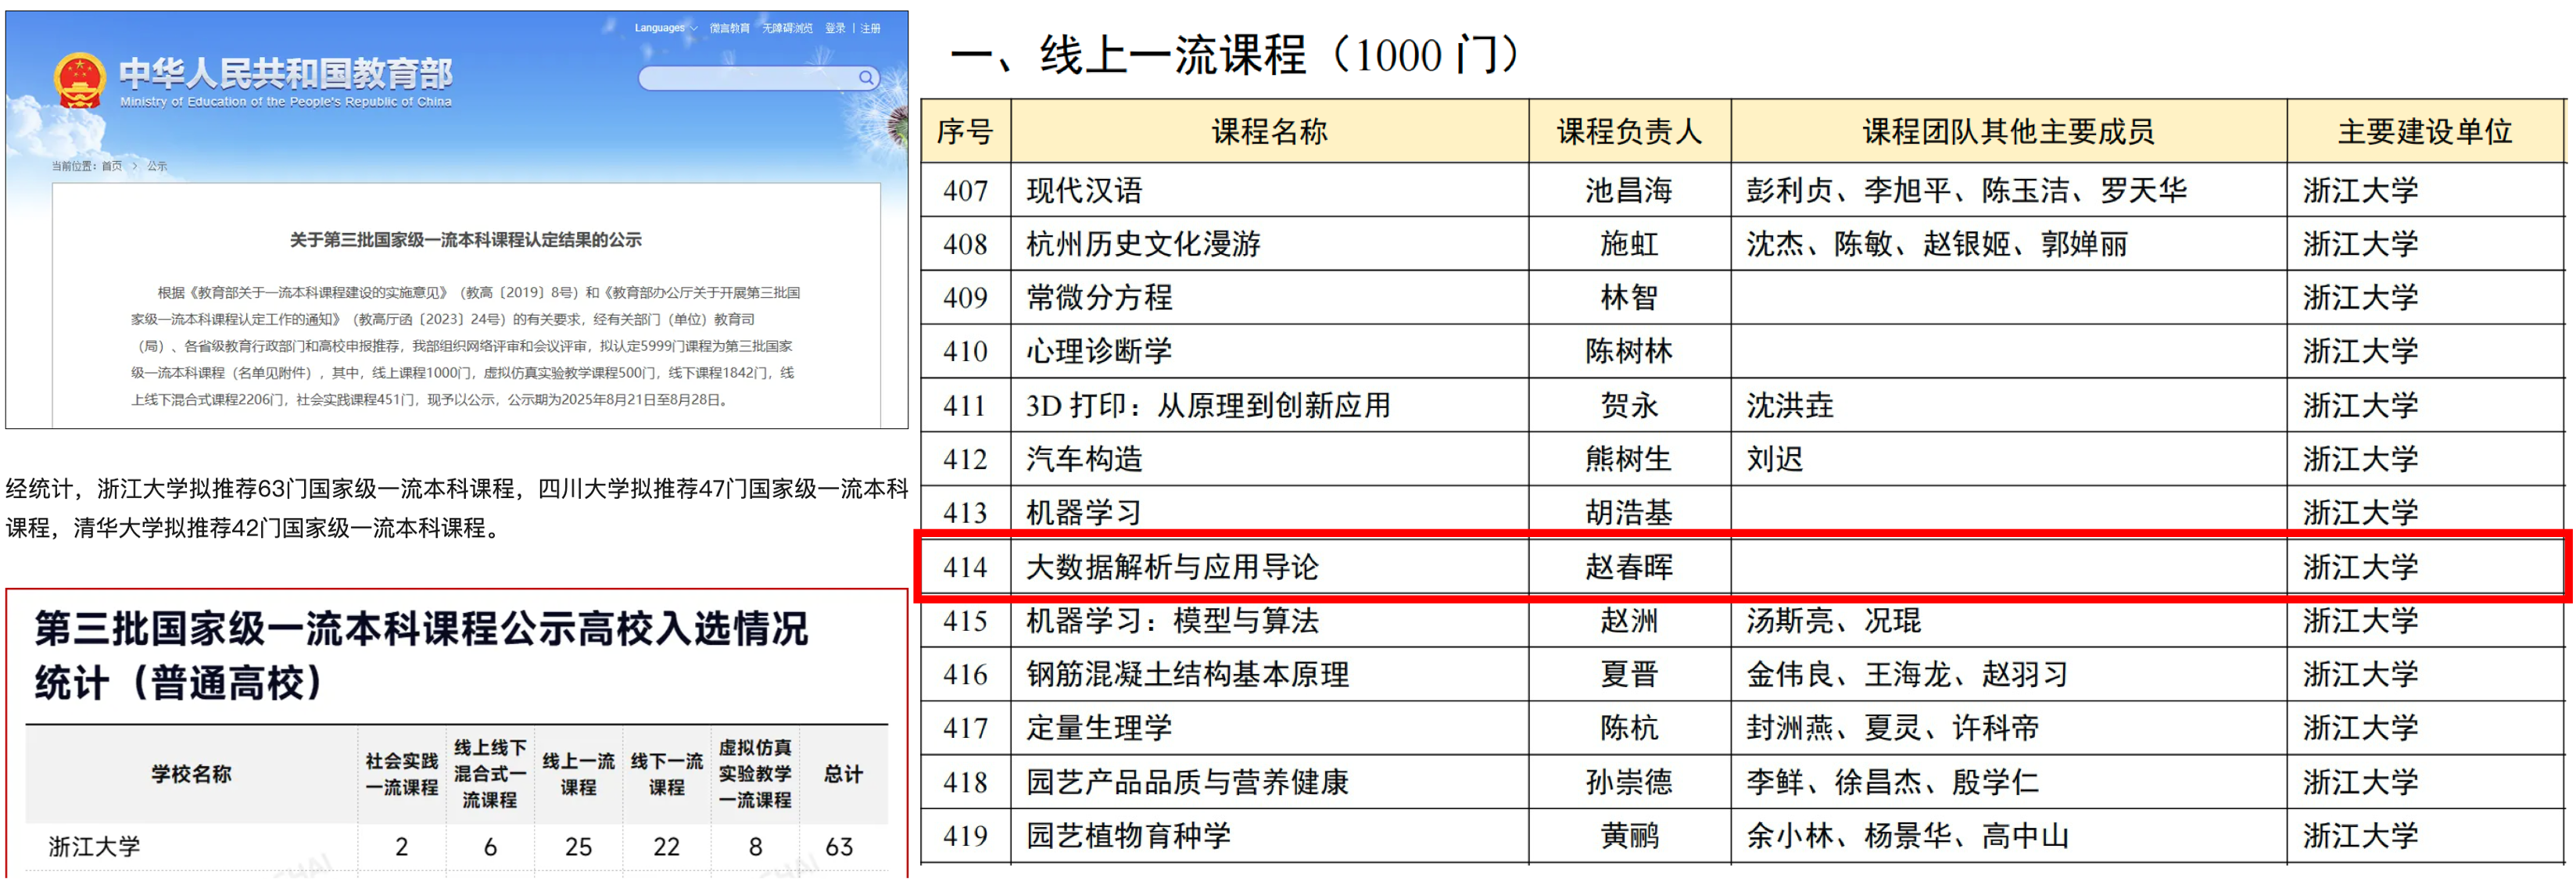Select the 机器学习 course cell in row 413
Screen dimensions: 2576x881
[x=1084, y=513]
